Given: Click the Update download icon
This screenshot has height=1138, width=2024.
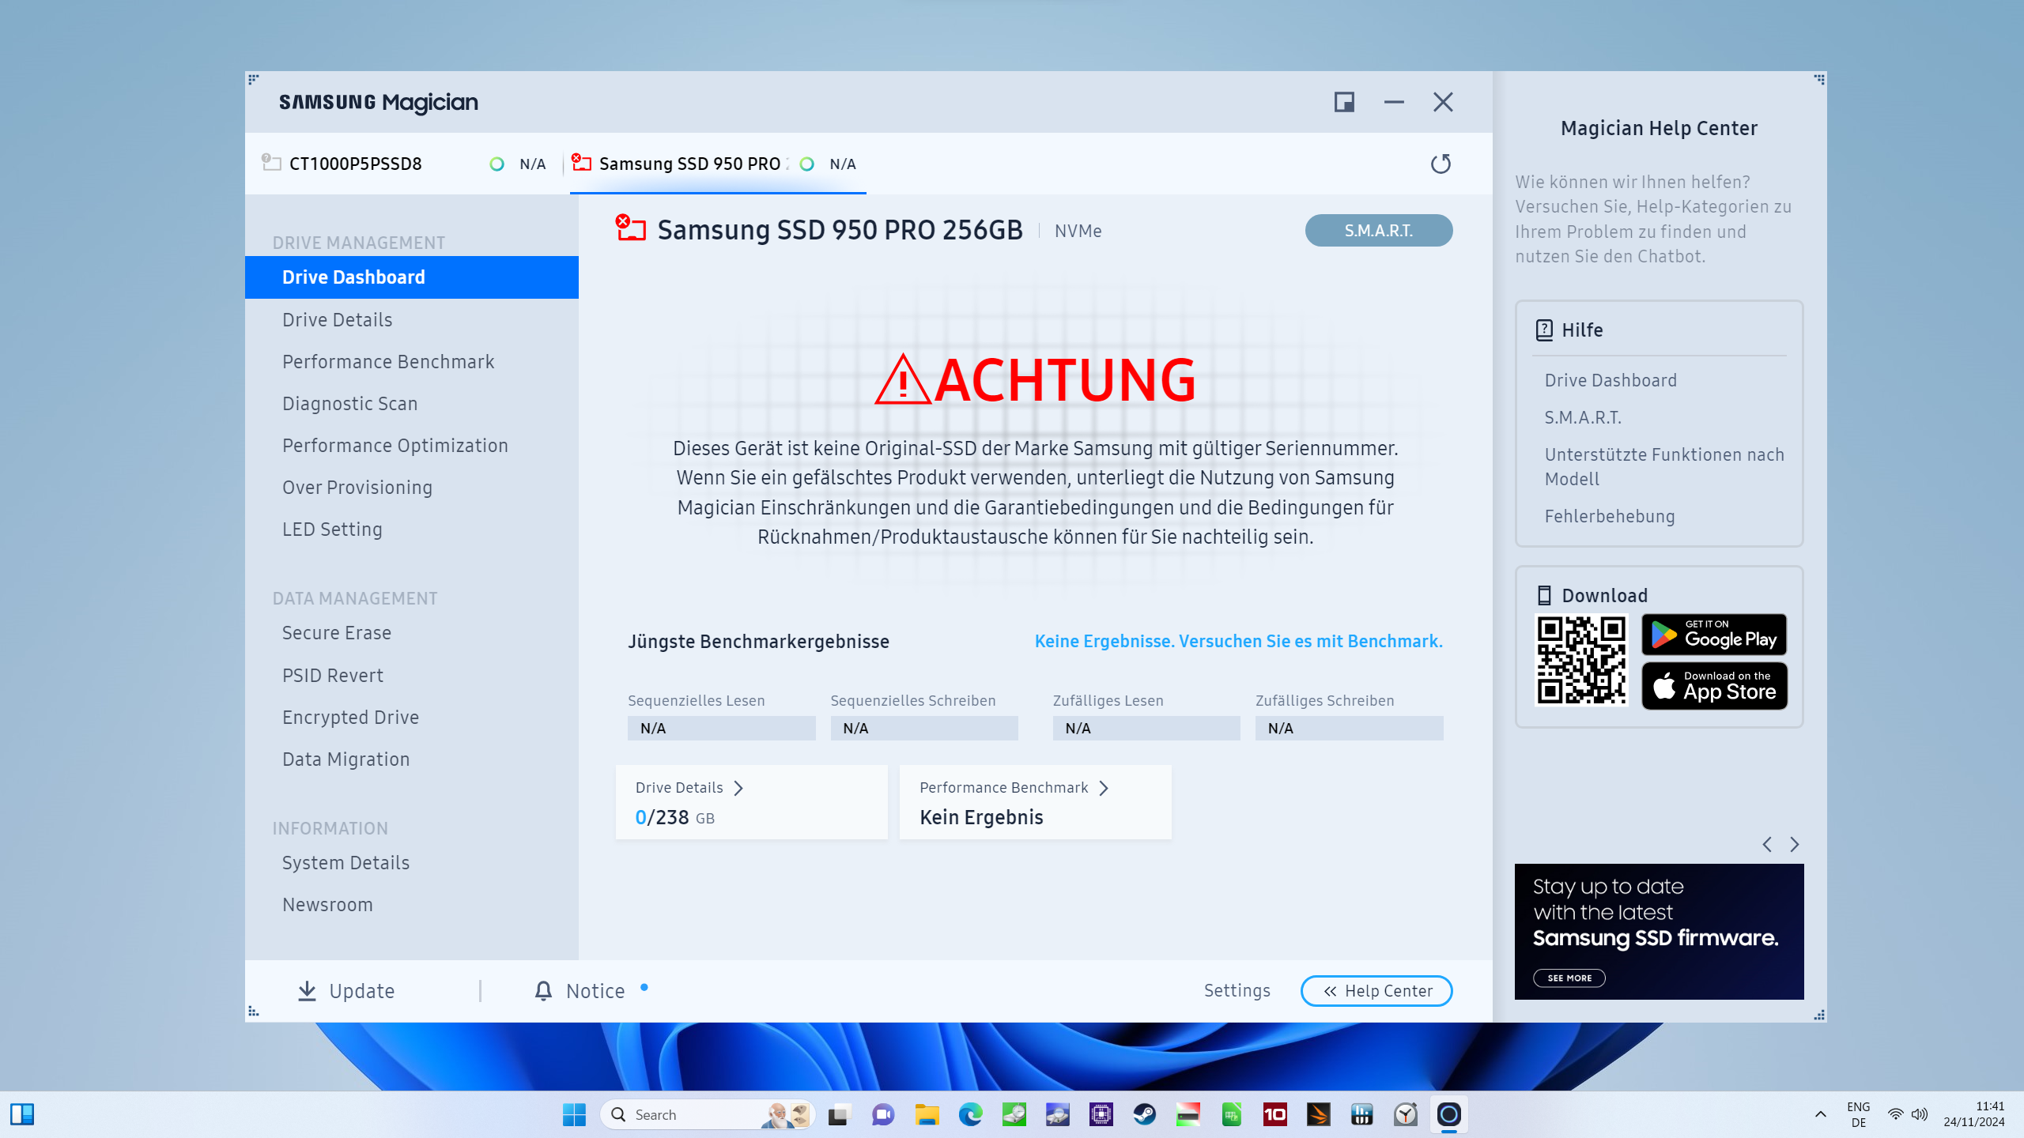Looking at the screenshot, I should point(307,990).
